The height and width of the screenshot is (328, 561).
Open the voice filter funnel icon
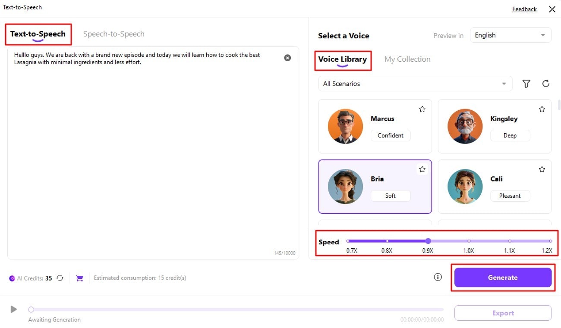click(526, 84)
